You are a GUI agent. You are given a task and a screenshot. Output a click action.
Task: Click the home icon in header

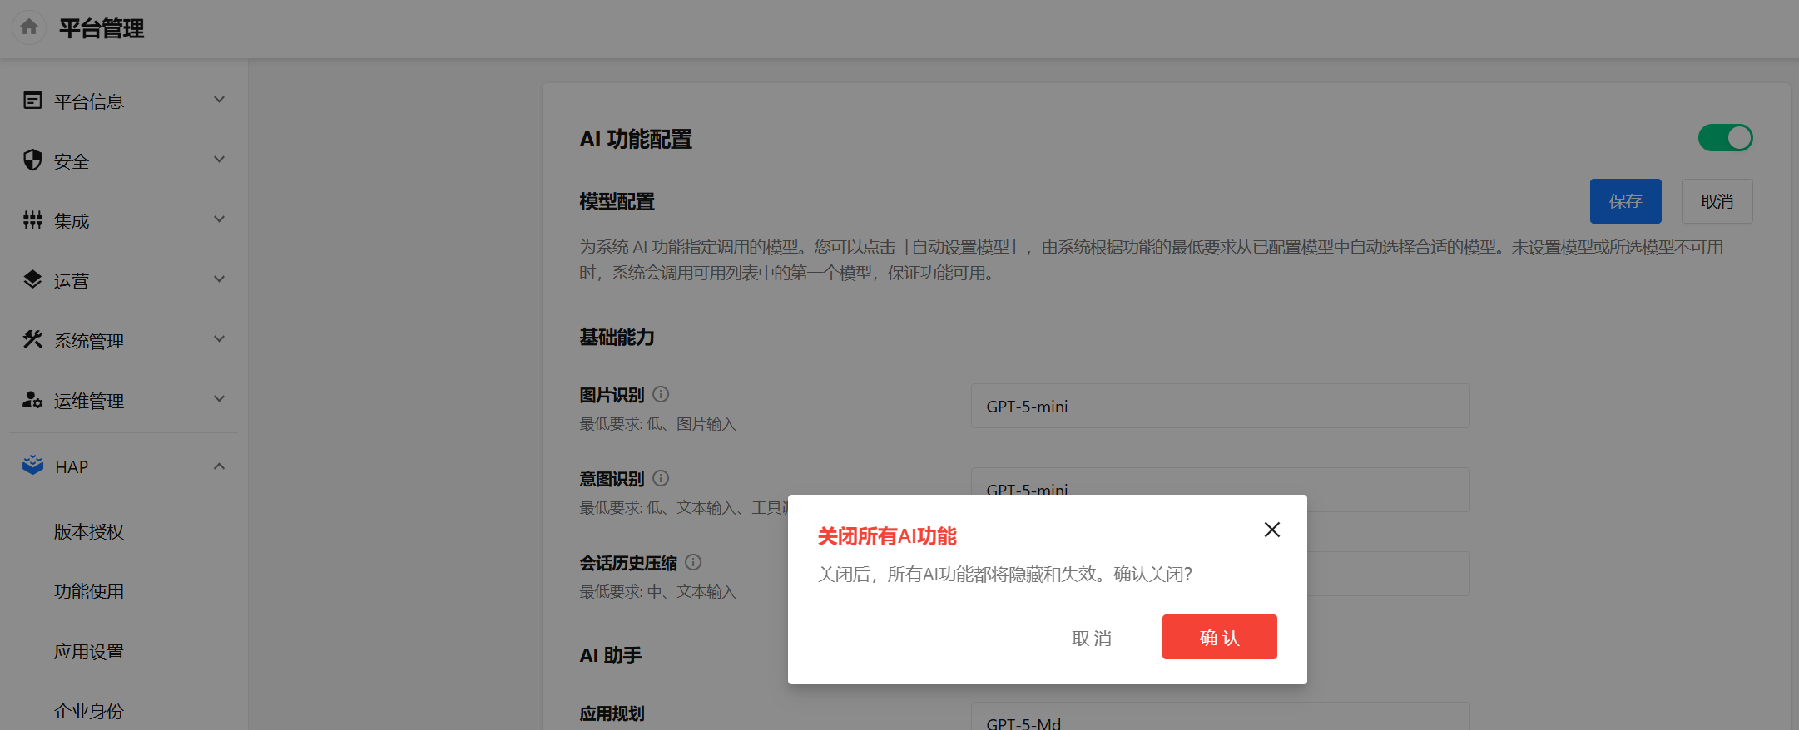[29, 27]
